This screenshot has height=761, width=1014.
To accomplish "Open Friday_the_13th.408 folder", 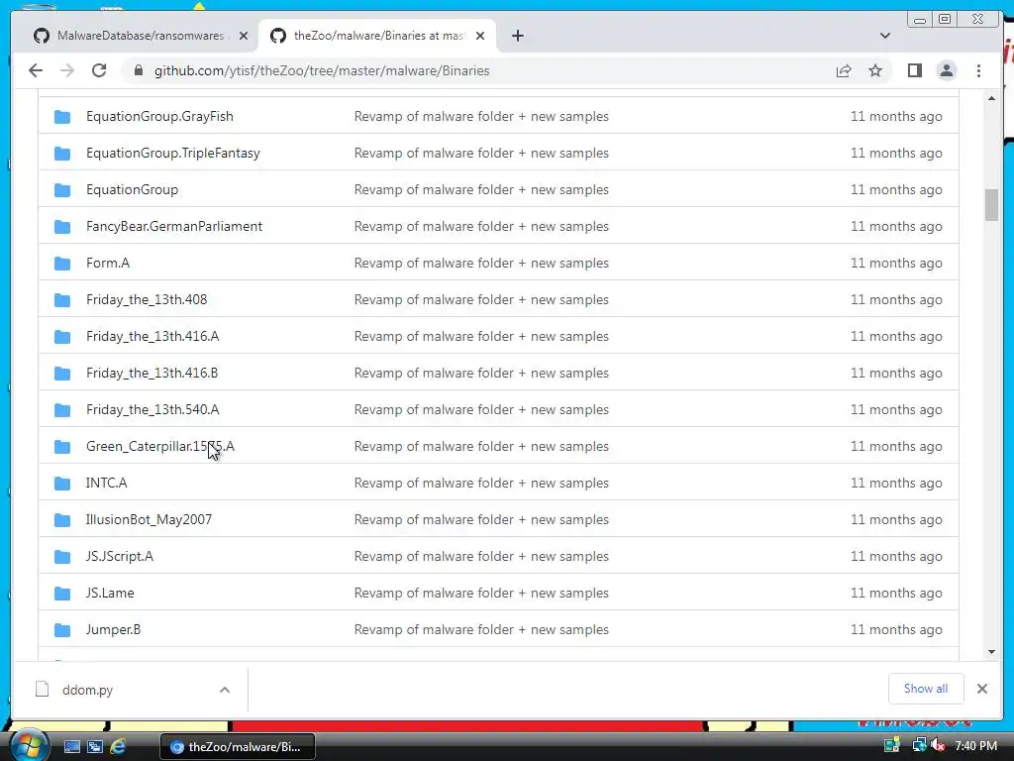I will coord(147,299).
